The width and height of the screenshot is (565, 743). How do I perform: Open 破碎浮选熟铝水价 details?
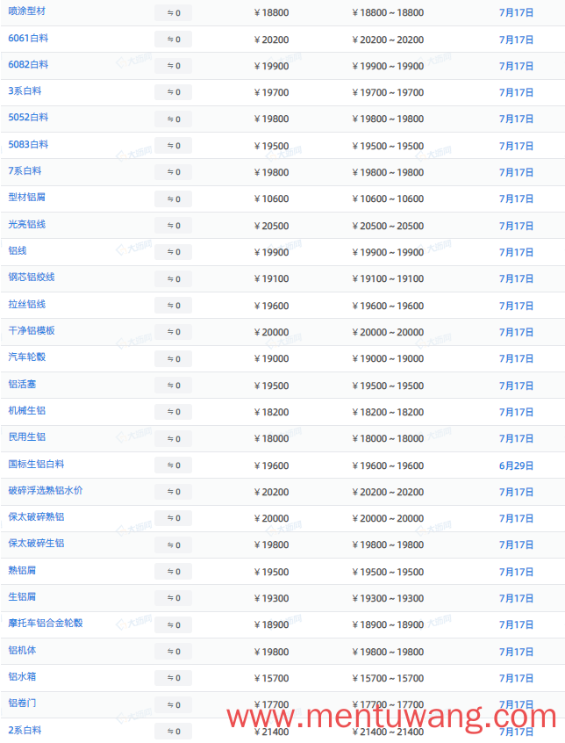click(x=46, y=490)
